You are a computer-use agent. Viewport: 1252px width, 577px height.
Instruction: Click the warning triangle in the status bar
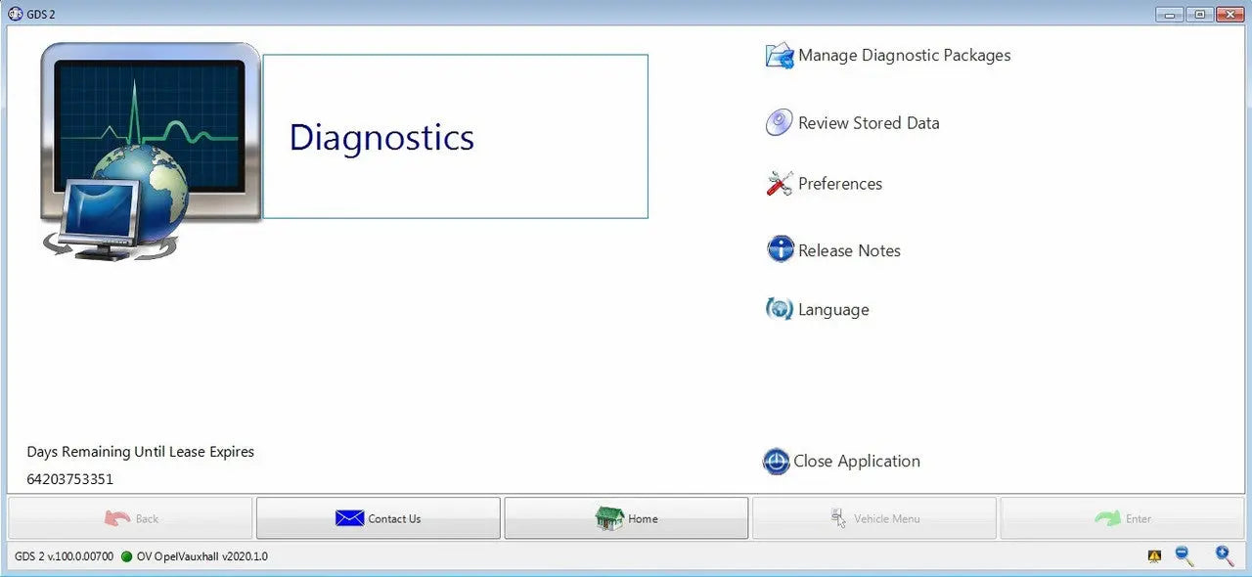pos(1154,555)
